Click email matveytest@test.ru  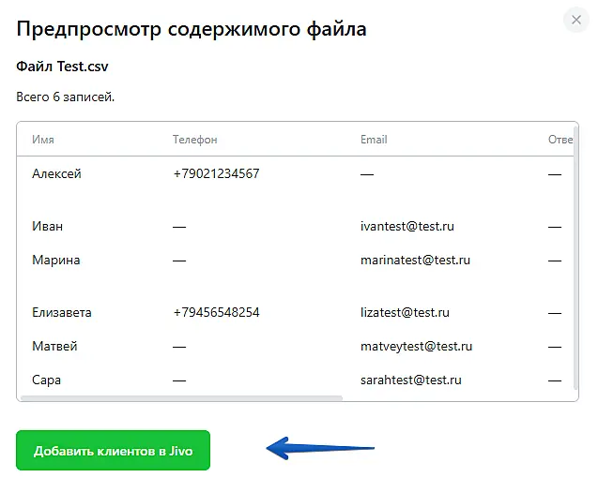tap(416, 346)
